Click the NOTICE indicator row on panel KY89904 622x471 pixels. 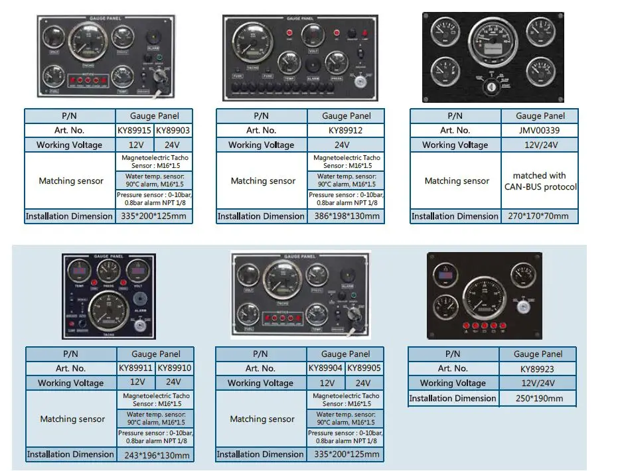[283, 318]
